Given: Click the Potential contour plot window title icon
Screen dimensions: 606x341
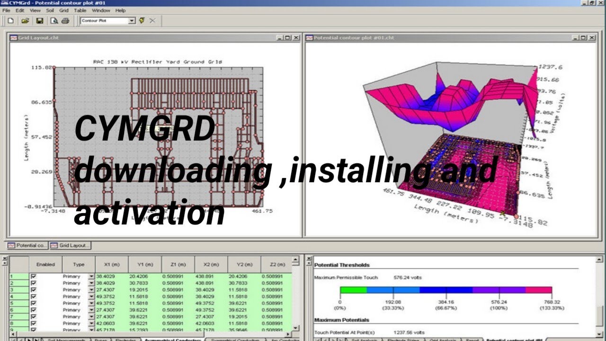Looking at the screenshot, I should (x=309, y=37).
